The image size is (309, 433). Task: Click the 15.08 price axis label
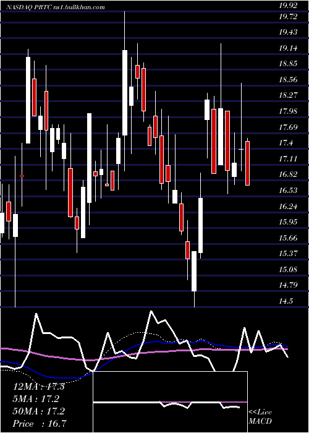[x=289, y=269]
